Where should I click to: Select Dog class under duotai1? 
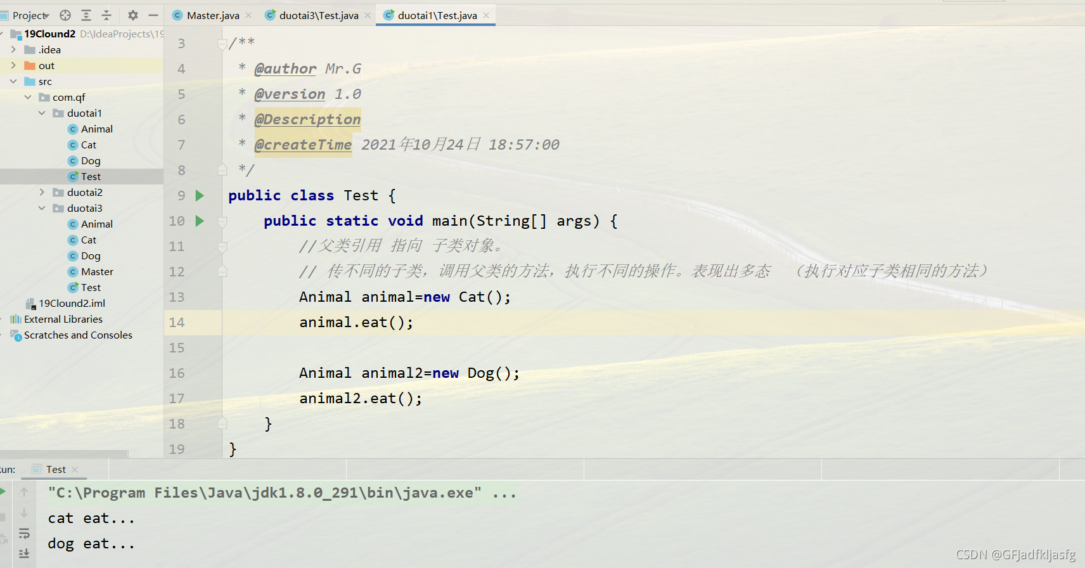coord(84,160)
